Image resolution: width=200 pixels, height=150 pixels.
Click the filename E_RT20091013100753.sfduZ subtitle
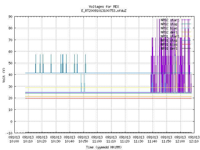tap(104, 11)
